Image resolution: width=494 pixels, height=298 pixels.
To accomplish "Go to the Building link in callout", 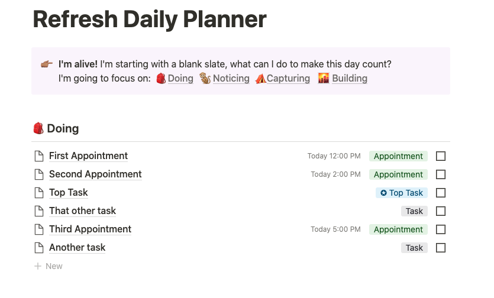I will click(349, 79).
